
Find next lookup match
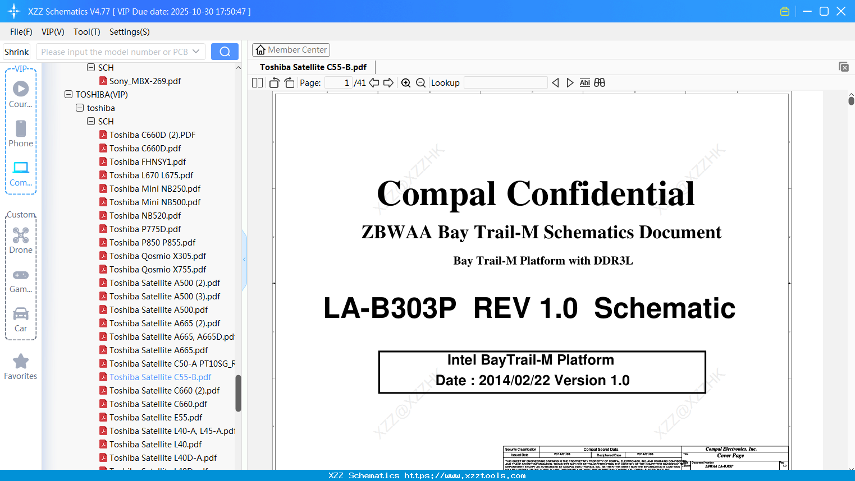pos(570,82)
